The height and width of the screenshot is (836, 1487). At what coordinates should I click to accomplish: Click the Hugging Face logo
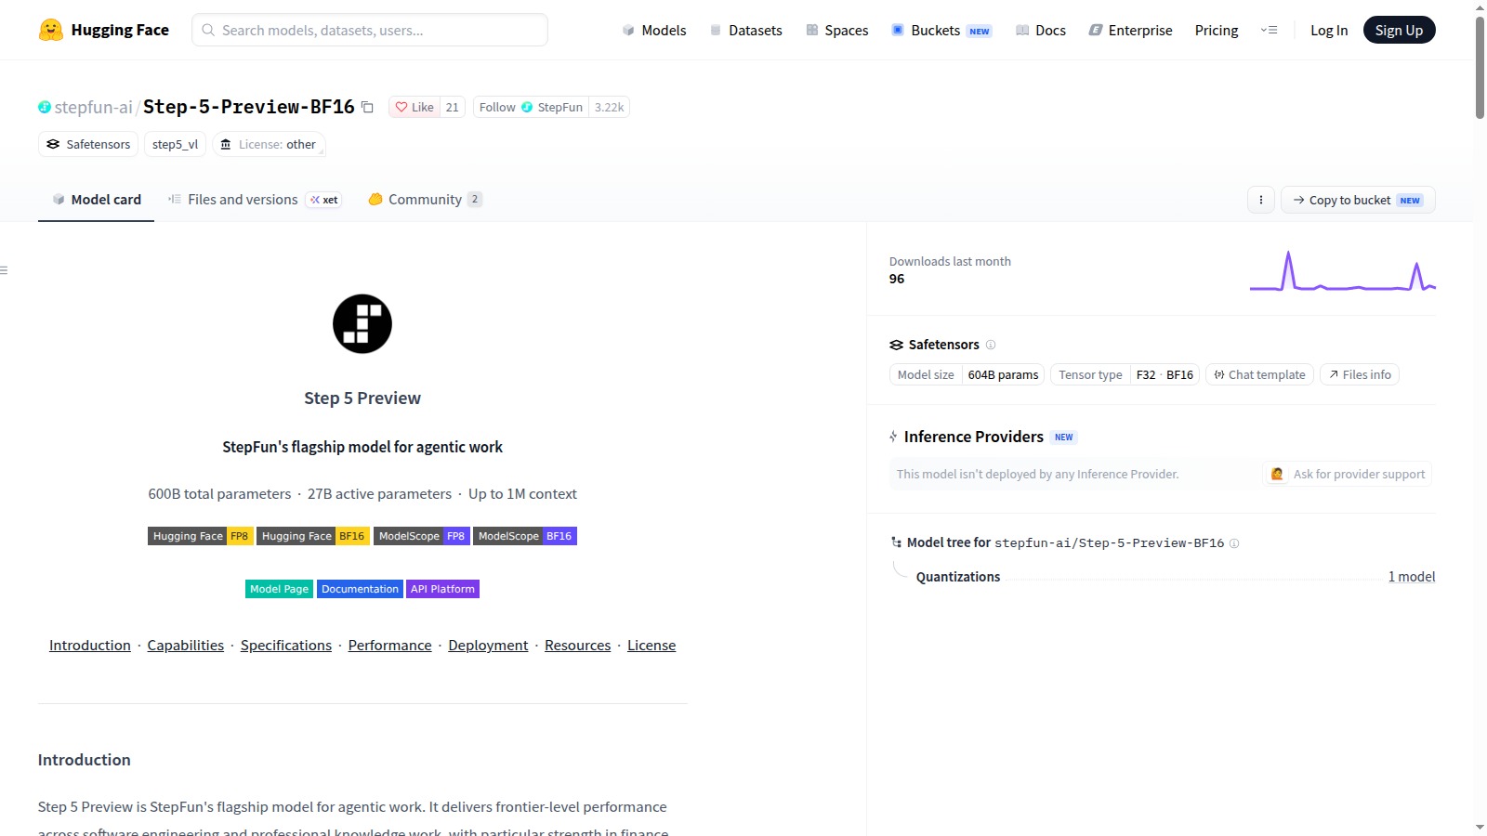103,30
